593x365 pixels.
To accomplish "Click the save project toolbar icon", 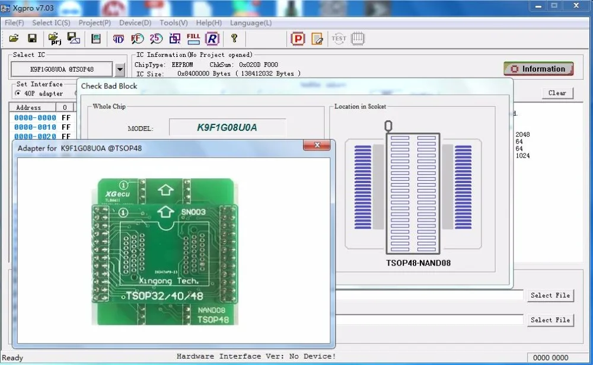I will 74,38.
